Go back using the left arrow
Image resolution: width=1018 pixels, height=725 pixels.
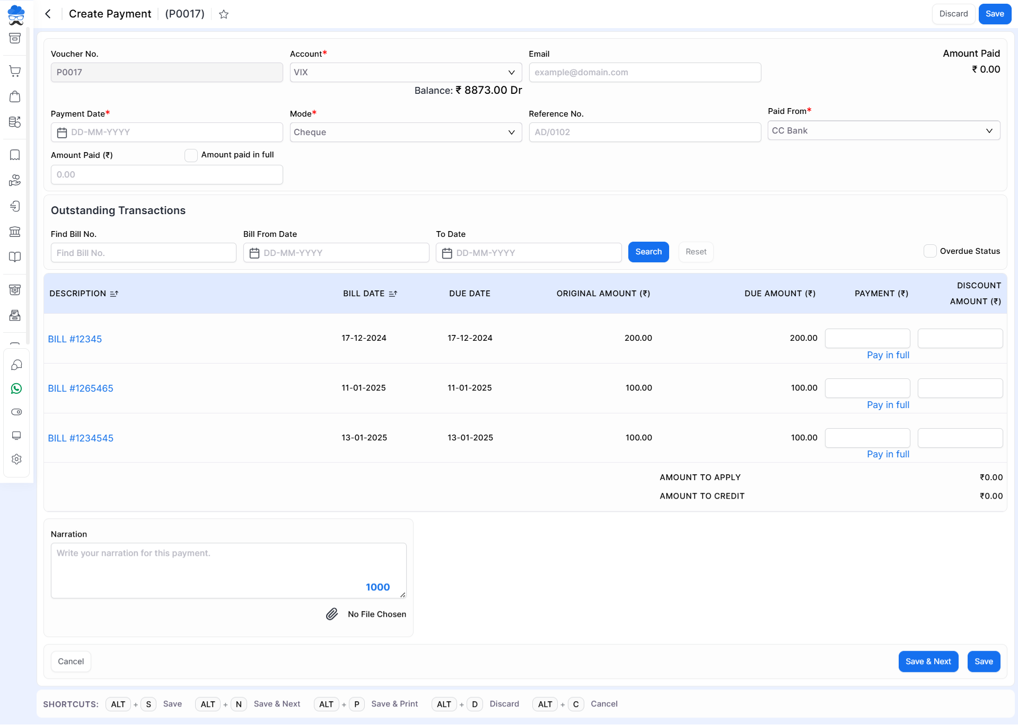pyautogui.click(x=48, y=14)
